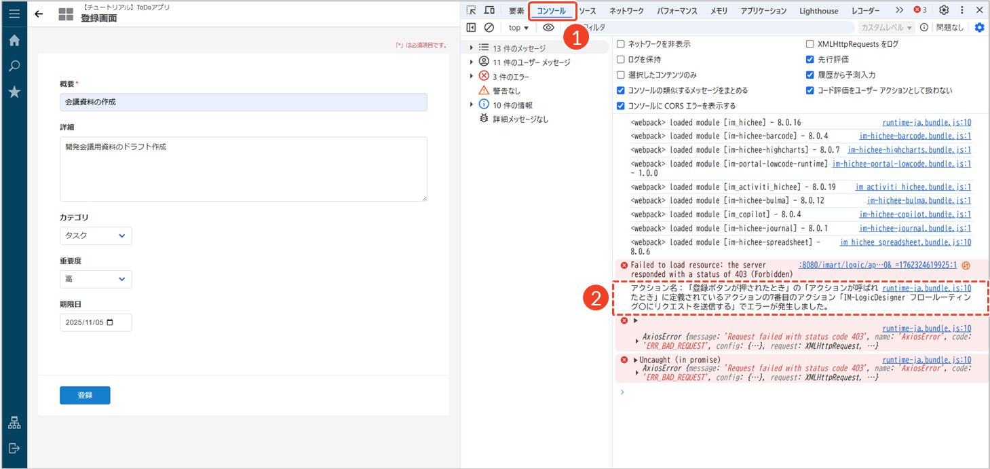Switch to the ネットワーク tab

[x=626, y=11]
